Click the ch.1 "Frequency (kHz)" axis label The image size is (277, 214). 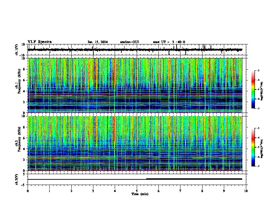coord(19,81)
